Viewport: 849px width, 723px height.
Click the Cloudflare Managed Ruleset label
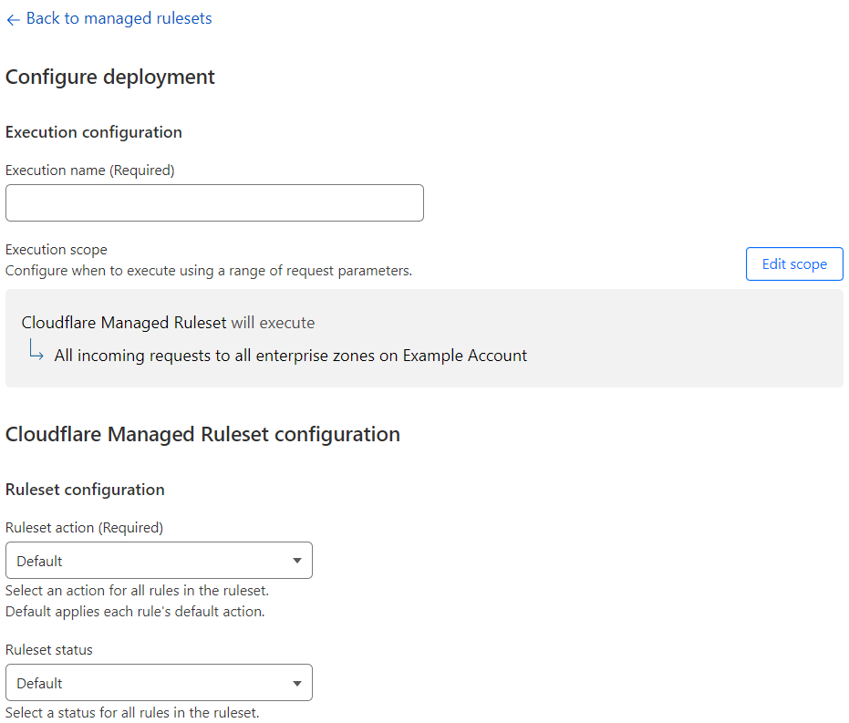tap(123, 323)
